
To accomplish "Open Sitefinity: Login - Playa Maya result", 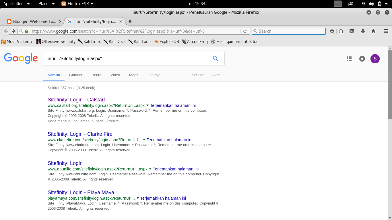I will point(81,192).
